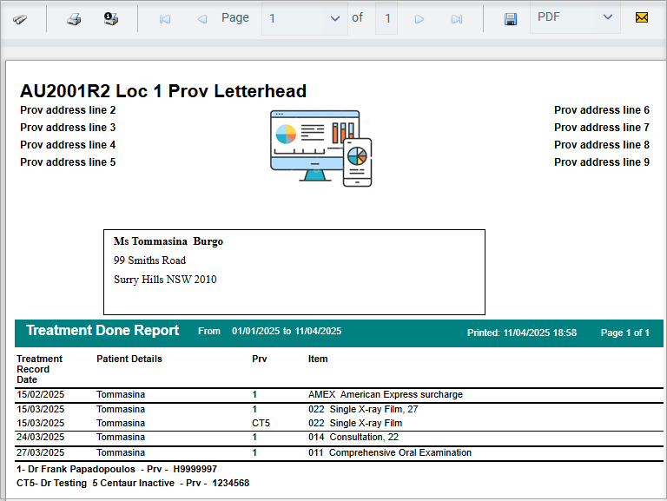The width and height of the screenshot is (667, 501).
Task: Click patient name 'Ms Tommasina Burgo'
Action: pos(168,241)
